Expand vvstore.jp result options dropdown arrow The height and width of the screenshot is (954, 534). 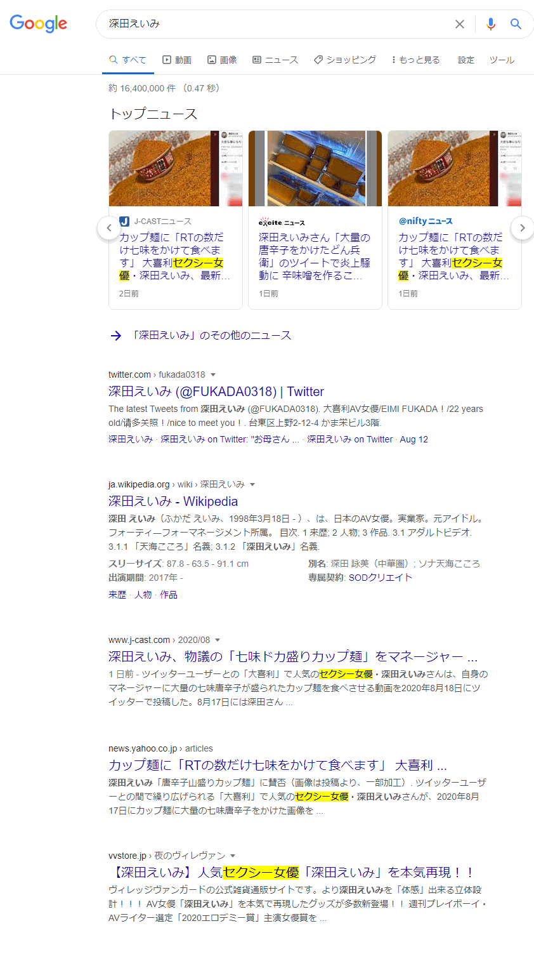pyautogui.click(x=233, y=856)
